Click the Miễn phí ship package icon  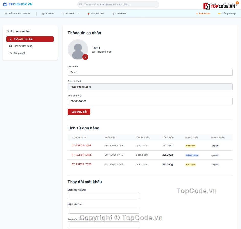(219, 13)
